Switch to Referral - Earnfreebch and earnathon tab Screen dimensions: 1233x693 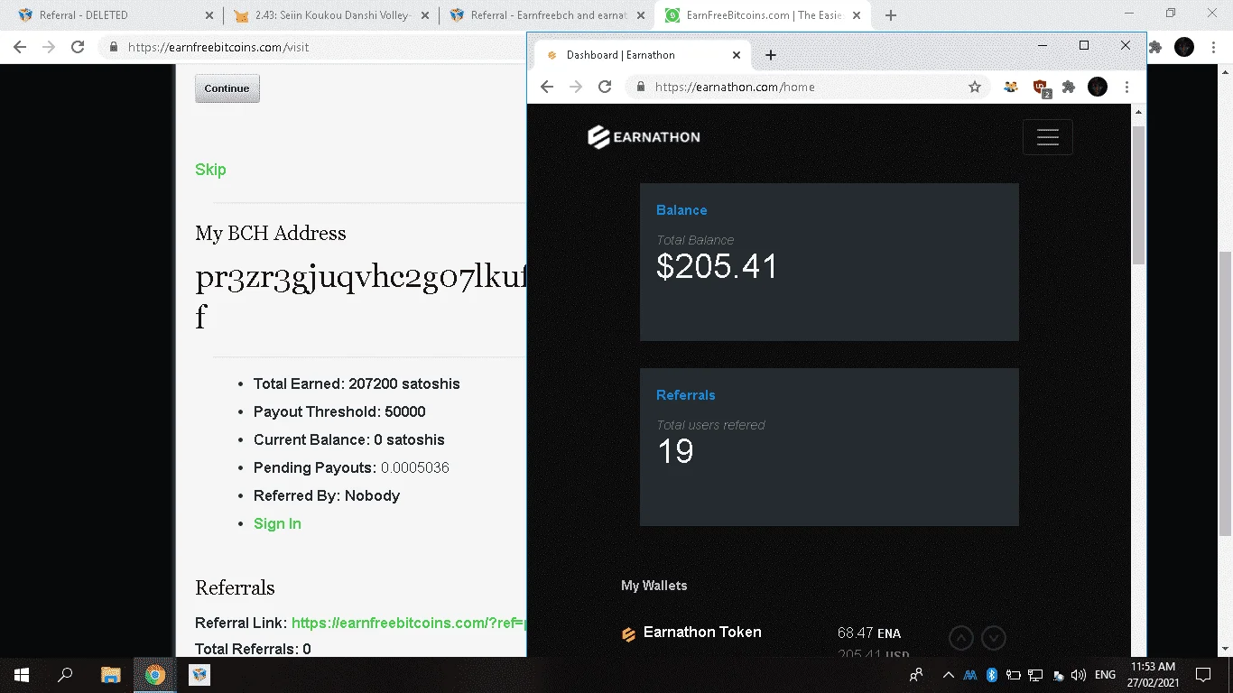click(x=547, y=15)
